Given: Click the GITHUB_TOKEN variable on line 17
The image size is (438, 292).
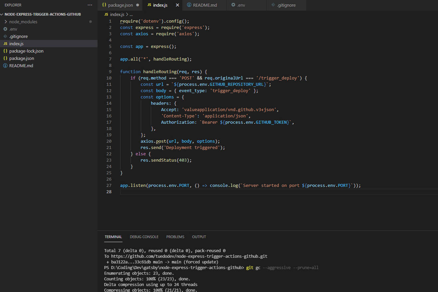Looking at the screenshot, I should (271, 122).
